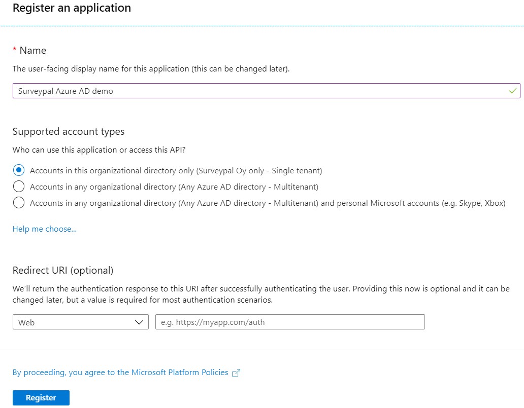Click the Redirect URI (optional) heading
Image resolution: width=524 pixels, height=408 pixels.
pos(63,270)
